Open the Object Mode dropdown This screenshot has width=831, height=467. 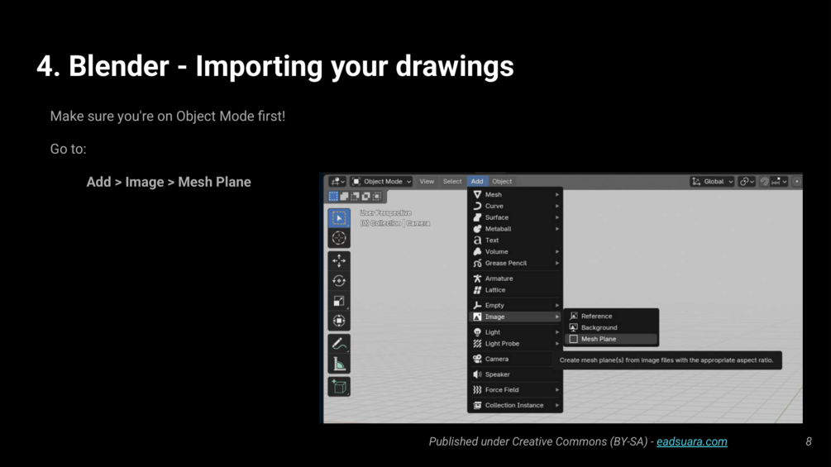(x=381, y=182)
